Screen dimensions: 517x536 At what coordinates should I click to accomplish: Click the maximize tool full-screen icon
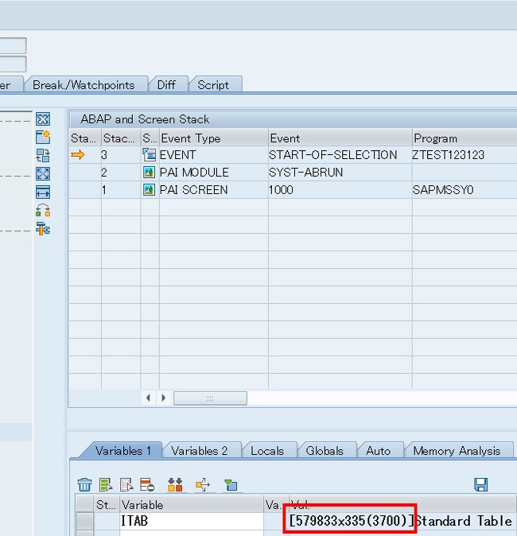point(43,173)
